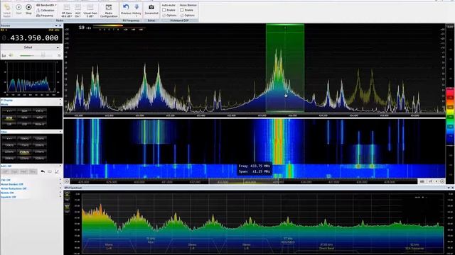Viewport: 455px width, 255px height.
Task: Click the first icon right of the navigator strip
Action: tap(422, 181)
